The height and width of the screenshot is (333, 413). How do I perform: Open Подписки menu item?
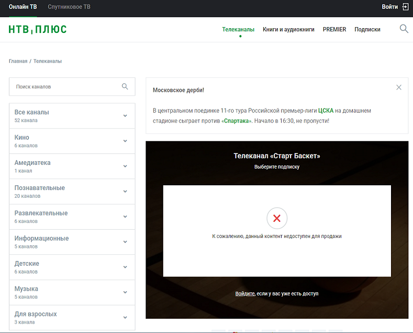(x=367, y=29)
